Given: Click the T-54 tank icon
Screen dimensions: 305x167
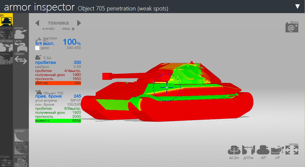Looking at the screenshot, I should [38, 58].
